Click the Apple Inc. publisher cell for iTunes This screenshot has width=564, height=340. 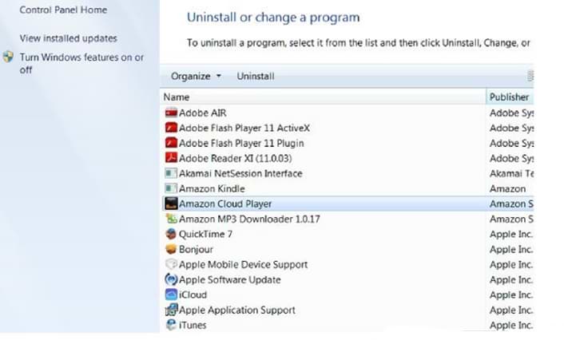pos(511,325)
